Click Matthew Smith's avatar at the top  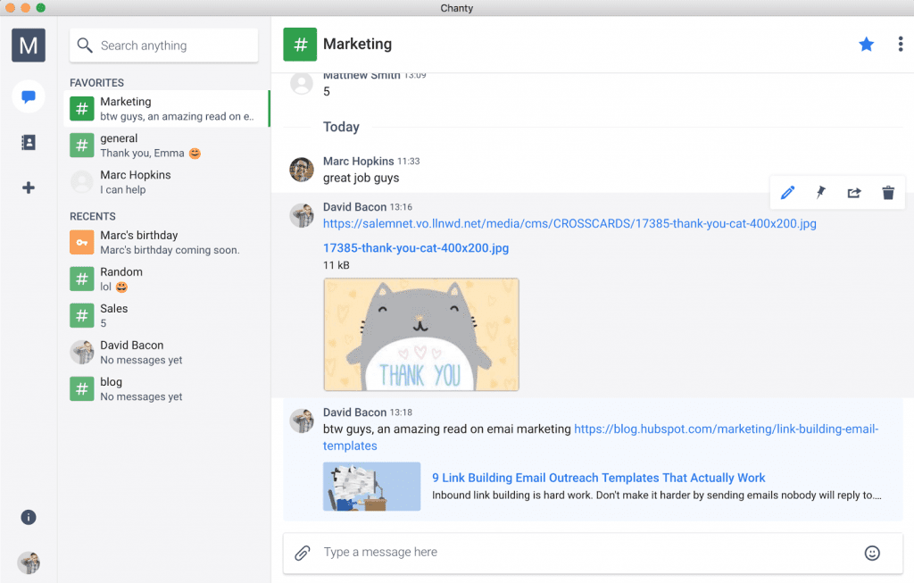[302, 83]
